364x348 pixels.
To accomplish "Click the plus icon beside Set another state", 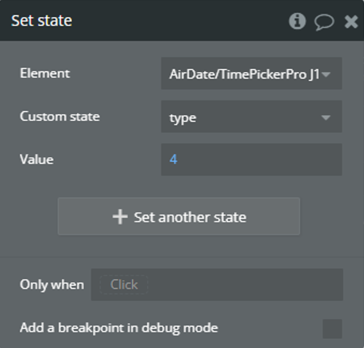I will click(x=120, y=217).
